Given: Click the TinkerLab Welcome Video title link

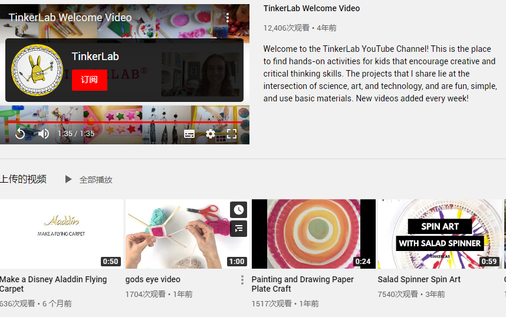Looking at the screenshot, I should click(311, 8).
